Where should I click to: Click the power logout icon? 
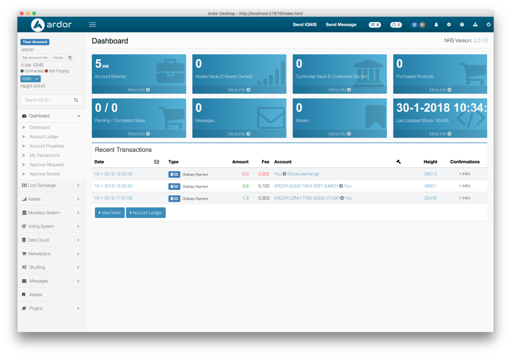tap(488, 25)
